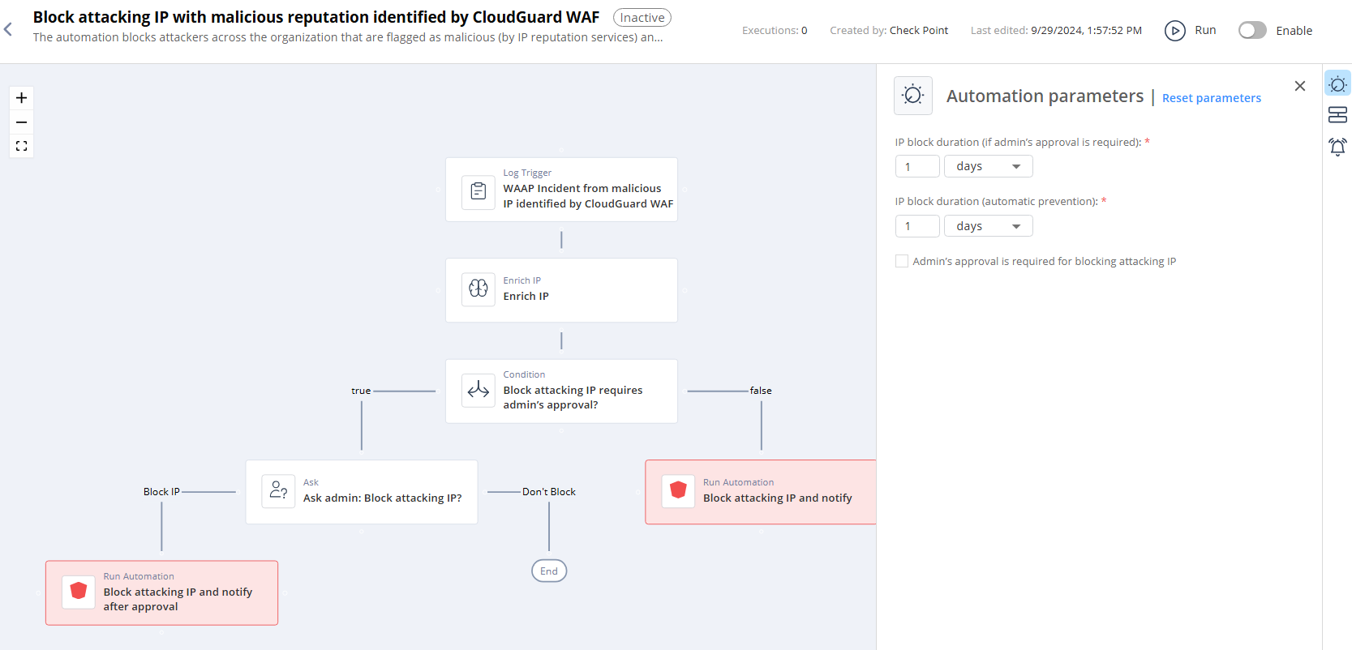1352x650 pixels.
Task: Click 'Created by: Check Point' text
Action: tap(889, 31)
